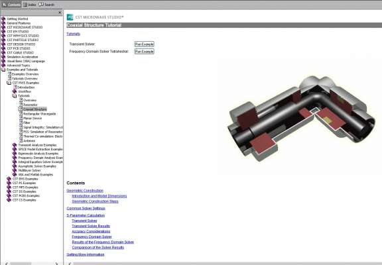Click the page icon beside Planar Device

pos(21,119)
